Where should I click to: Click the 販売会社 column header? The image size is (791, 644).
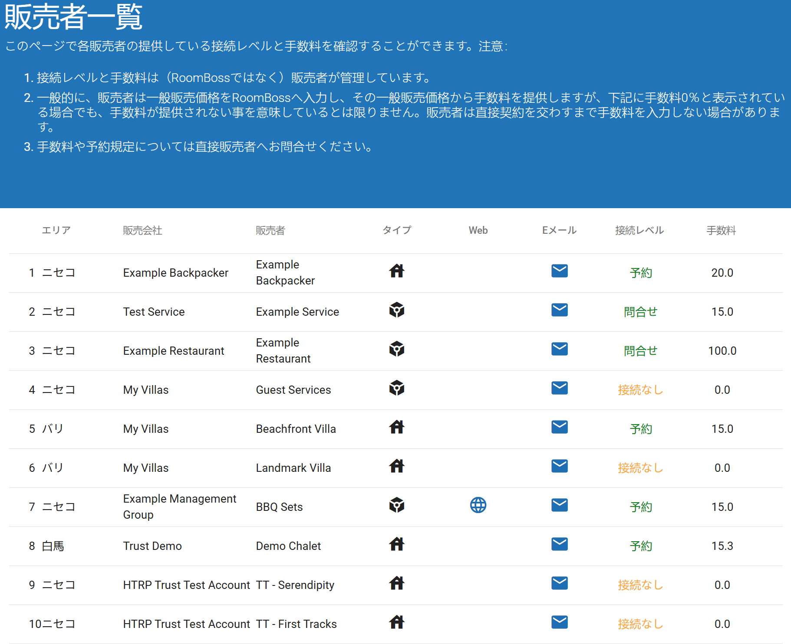coord(142,230)
